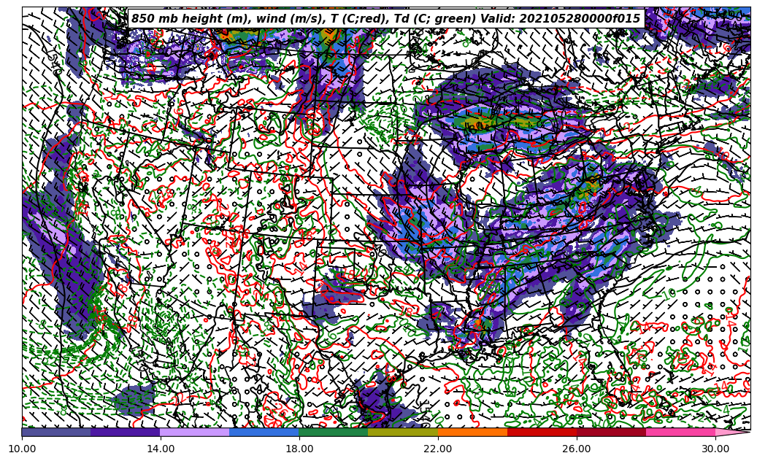Click the light lavender 14–16 colorbar segment

pyautogui.click(x=195, y=432)
